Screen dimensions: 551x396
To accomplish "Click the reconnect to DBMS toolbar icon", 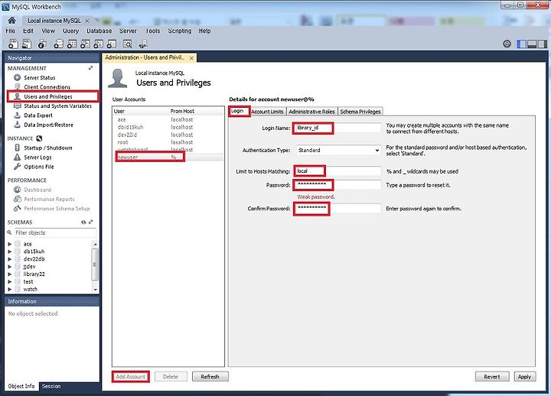I will click(x=143, y=44).
